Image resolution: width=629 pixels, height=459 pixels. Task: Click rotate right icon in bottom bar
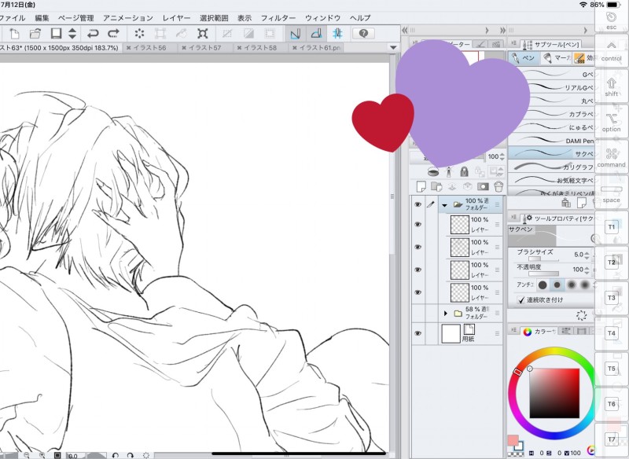[131, 455]
